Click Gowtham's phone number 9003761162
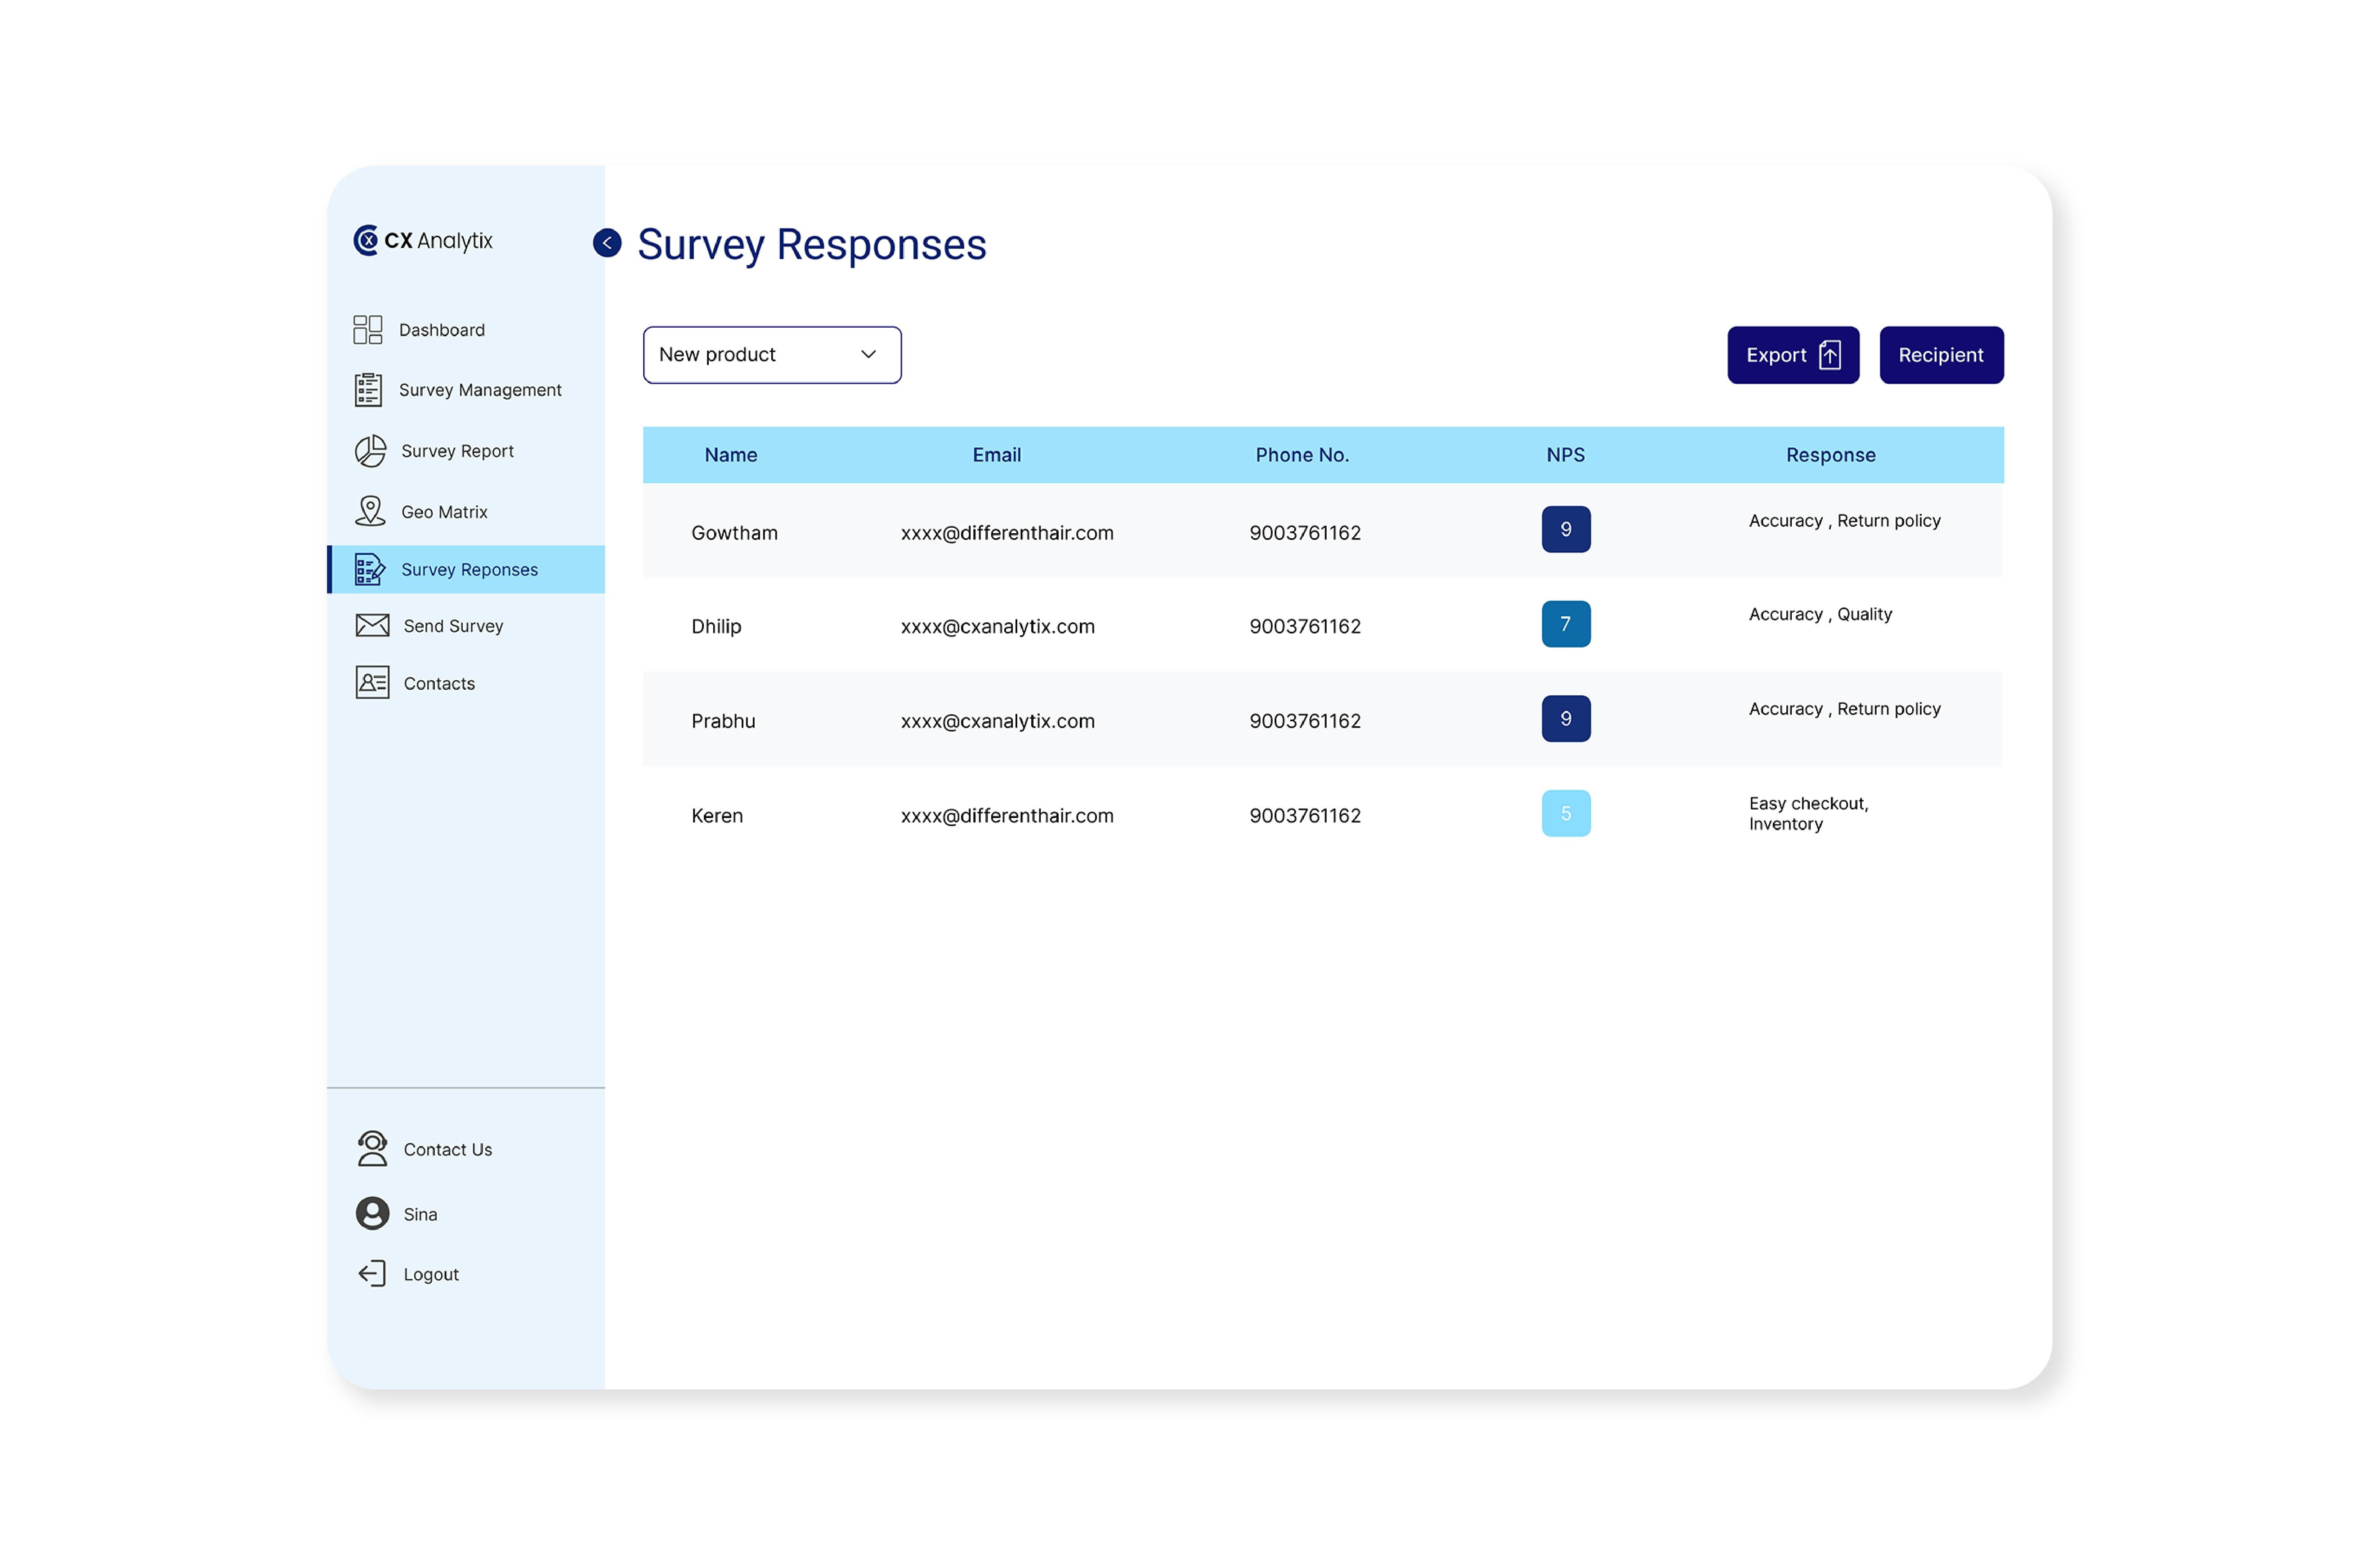This screenshot has width=2380, height=1555. [x=1305, y=533]
